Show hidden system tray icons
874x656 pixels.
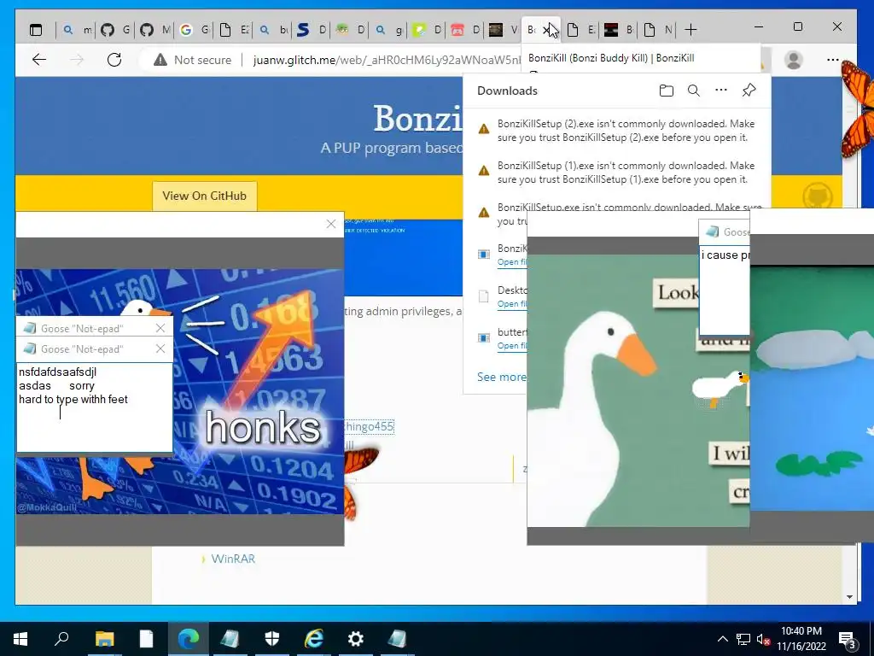(x=722, y=639)
